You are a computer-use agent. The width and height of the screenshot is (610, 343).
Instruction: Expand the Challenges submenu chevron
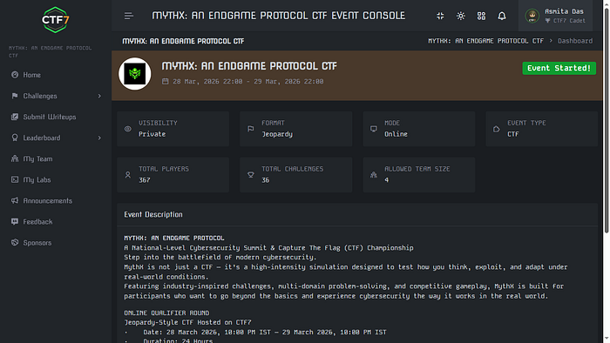(99, 96)
